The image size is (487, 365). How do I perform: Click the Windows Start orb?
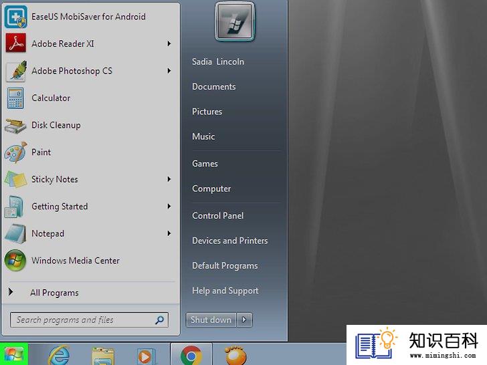(x=13, y=354)
